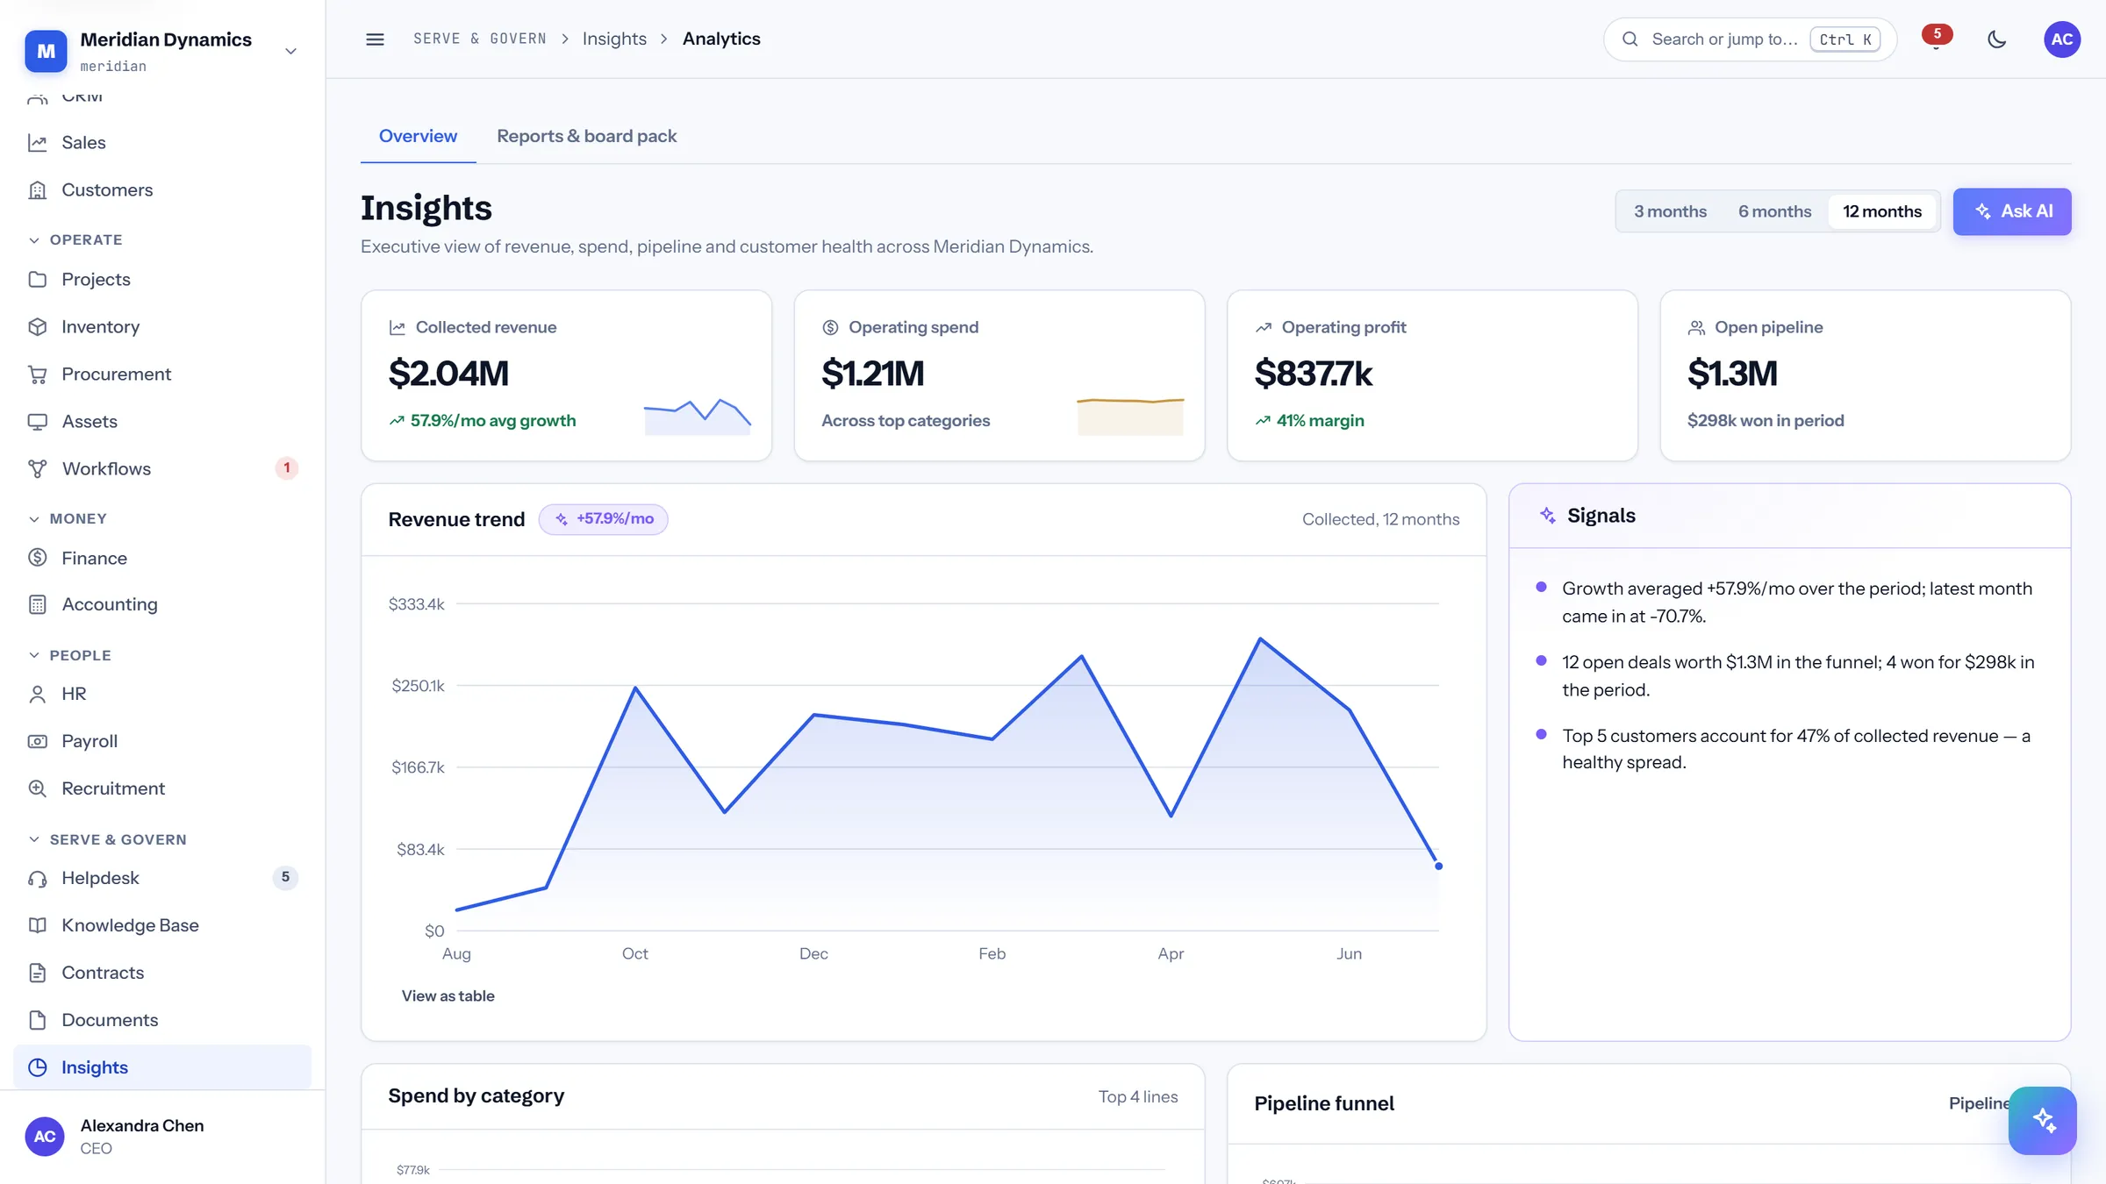Click '$298k won in period' text
2106x1184 pixels.
tap(1766, 421)
